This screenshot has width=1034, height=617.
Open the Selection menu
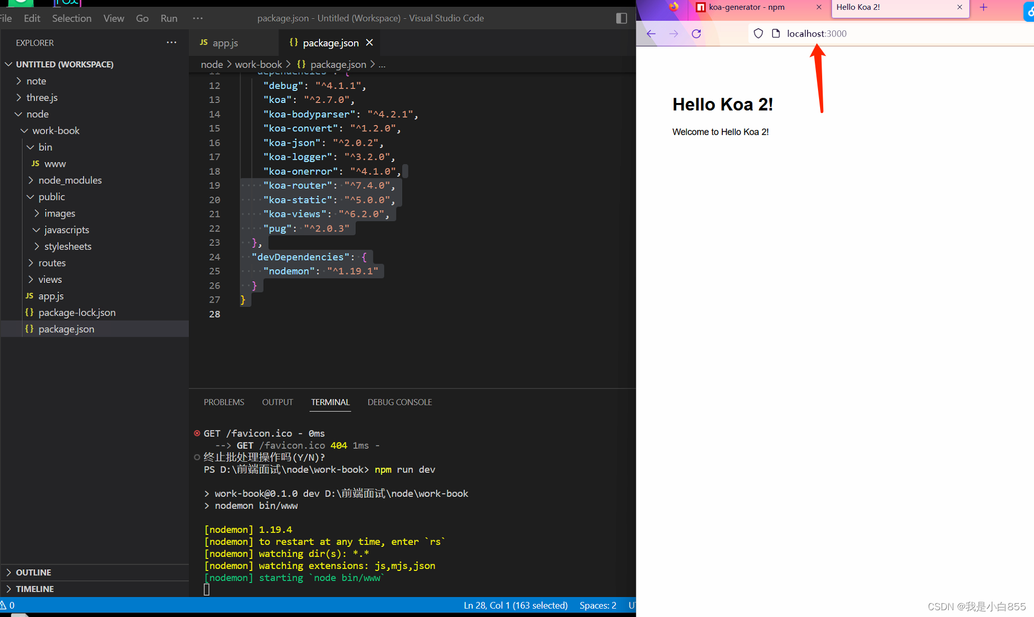[72, 18]
